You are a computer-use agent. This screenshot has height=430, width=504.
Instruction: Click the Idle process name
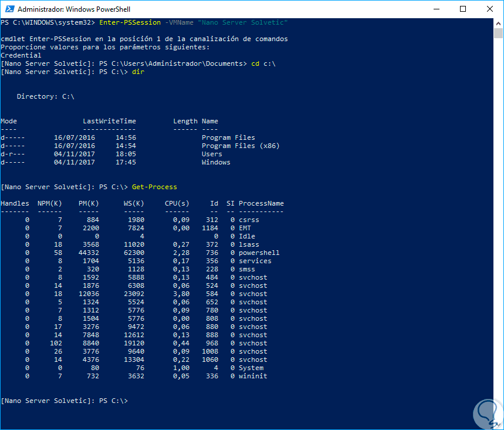coord(247,237)
